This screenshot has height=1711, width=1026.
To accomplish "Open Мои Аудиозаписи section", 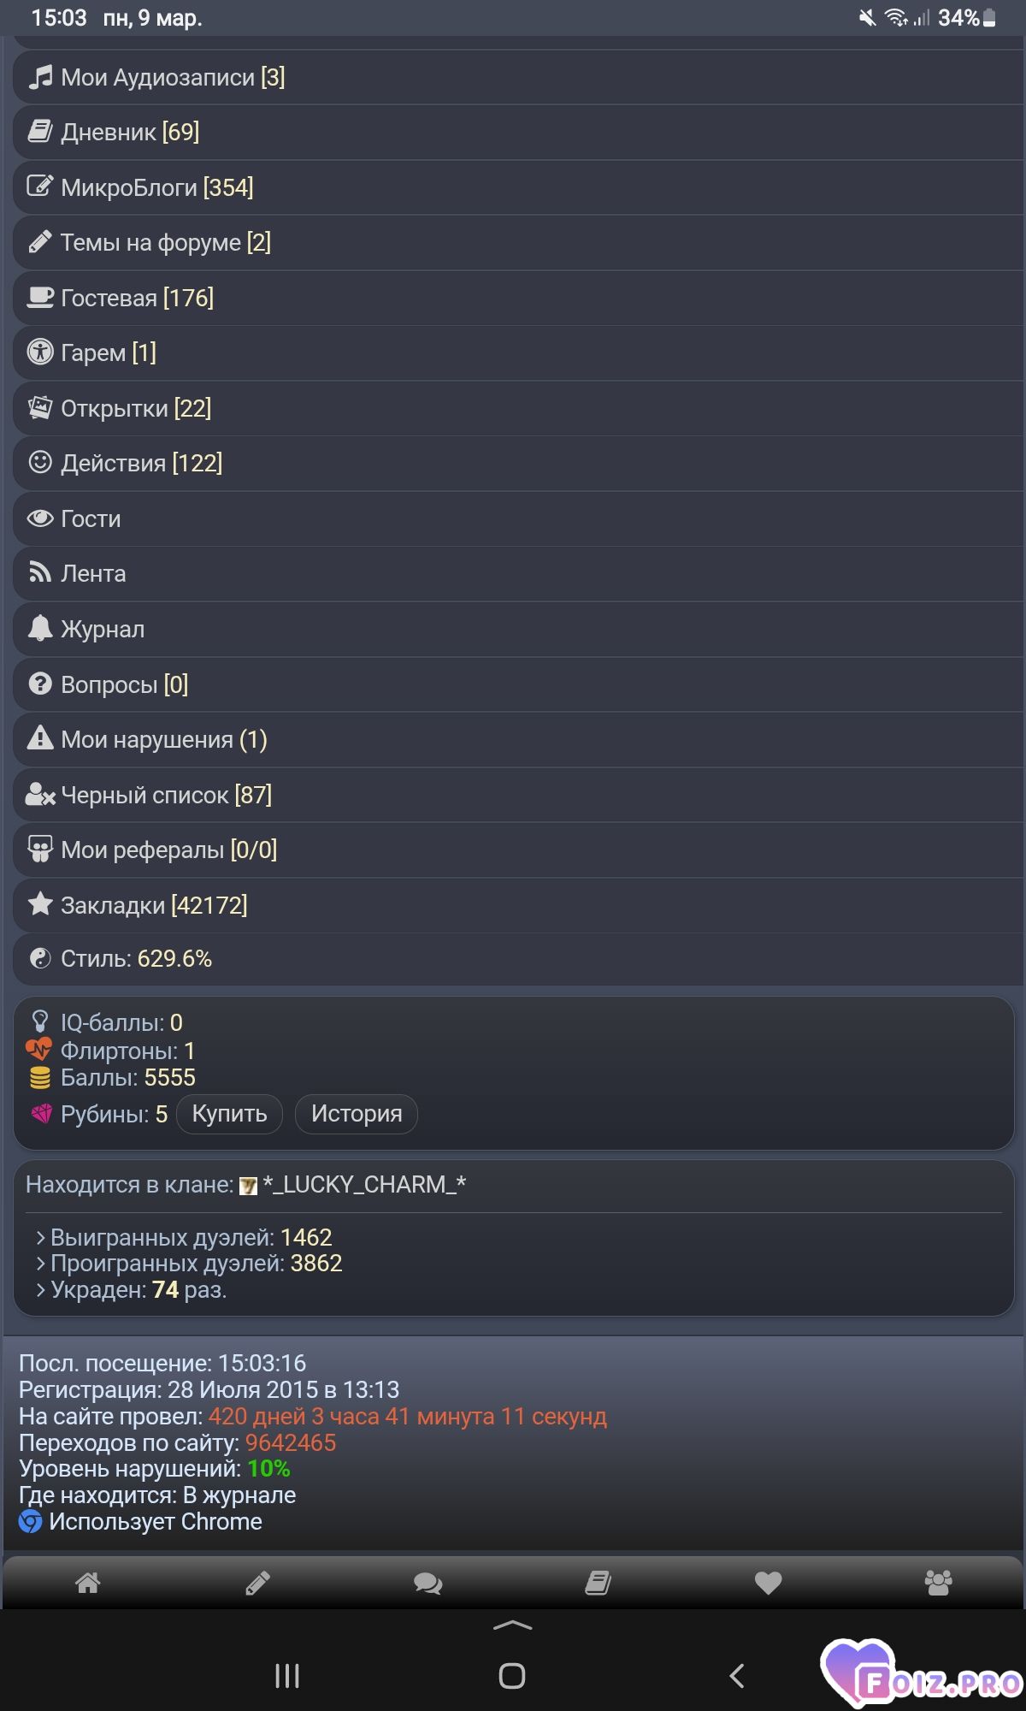I will click(x=518, y=77).
